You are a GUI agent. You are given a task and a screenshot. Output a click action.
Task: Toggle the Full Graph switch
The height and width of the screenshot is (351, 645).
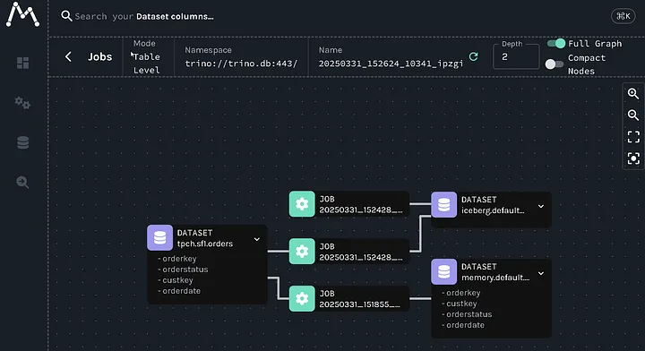(x=556, y=43)
